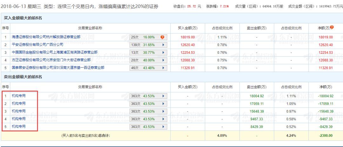Click the 139次 31.65% stats box

click(145, 45)
